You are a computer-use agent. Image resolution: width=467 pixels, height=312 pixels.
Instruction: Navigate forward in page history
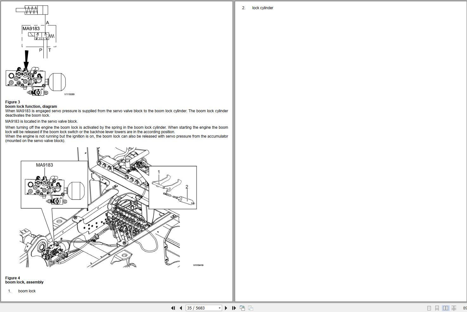(250, 308)
